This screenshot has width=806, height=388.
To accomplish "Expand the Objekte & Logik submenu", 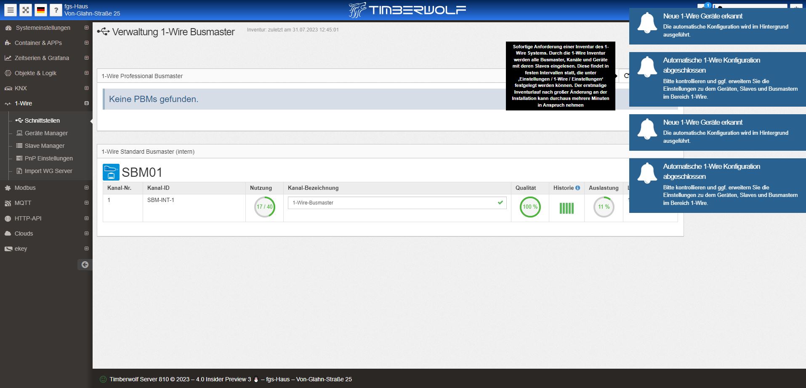I will (86, 73).
